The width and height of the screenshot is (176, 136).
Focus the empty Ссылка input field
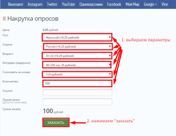click(x=77, y=92)
